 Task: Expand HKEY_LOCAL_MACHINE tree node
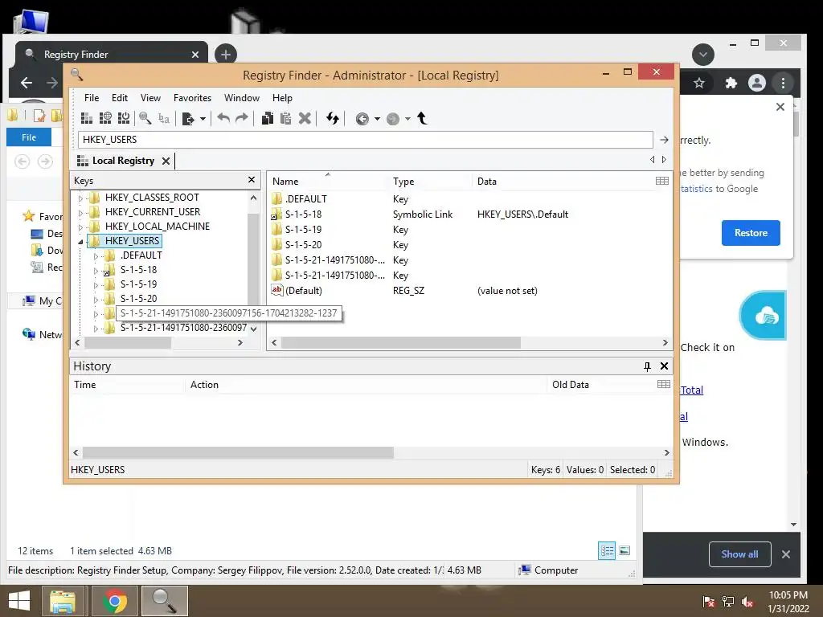click(x=80, y=227)
